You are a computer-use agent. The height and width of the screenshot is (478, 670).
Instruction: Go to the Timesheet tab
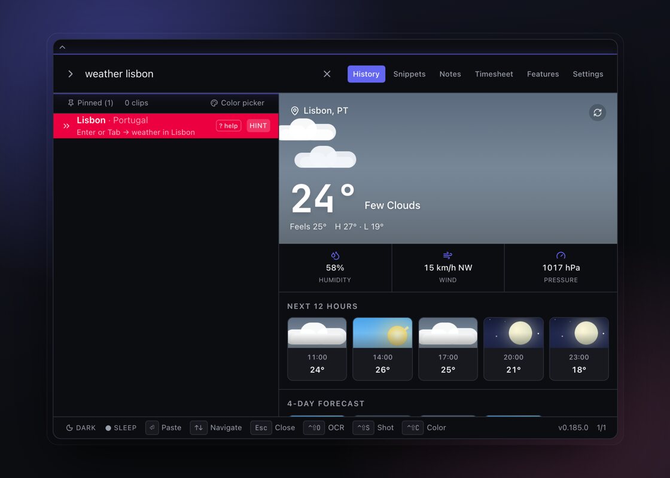[x=494, y=74]
